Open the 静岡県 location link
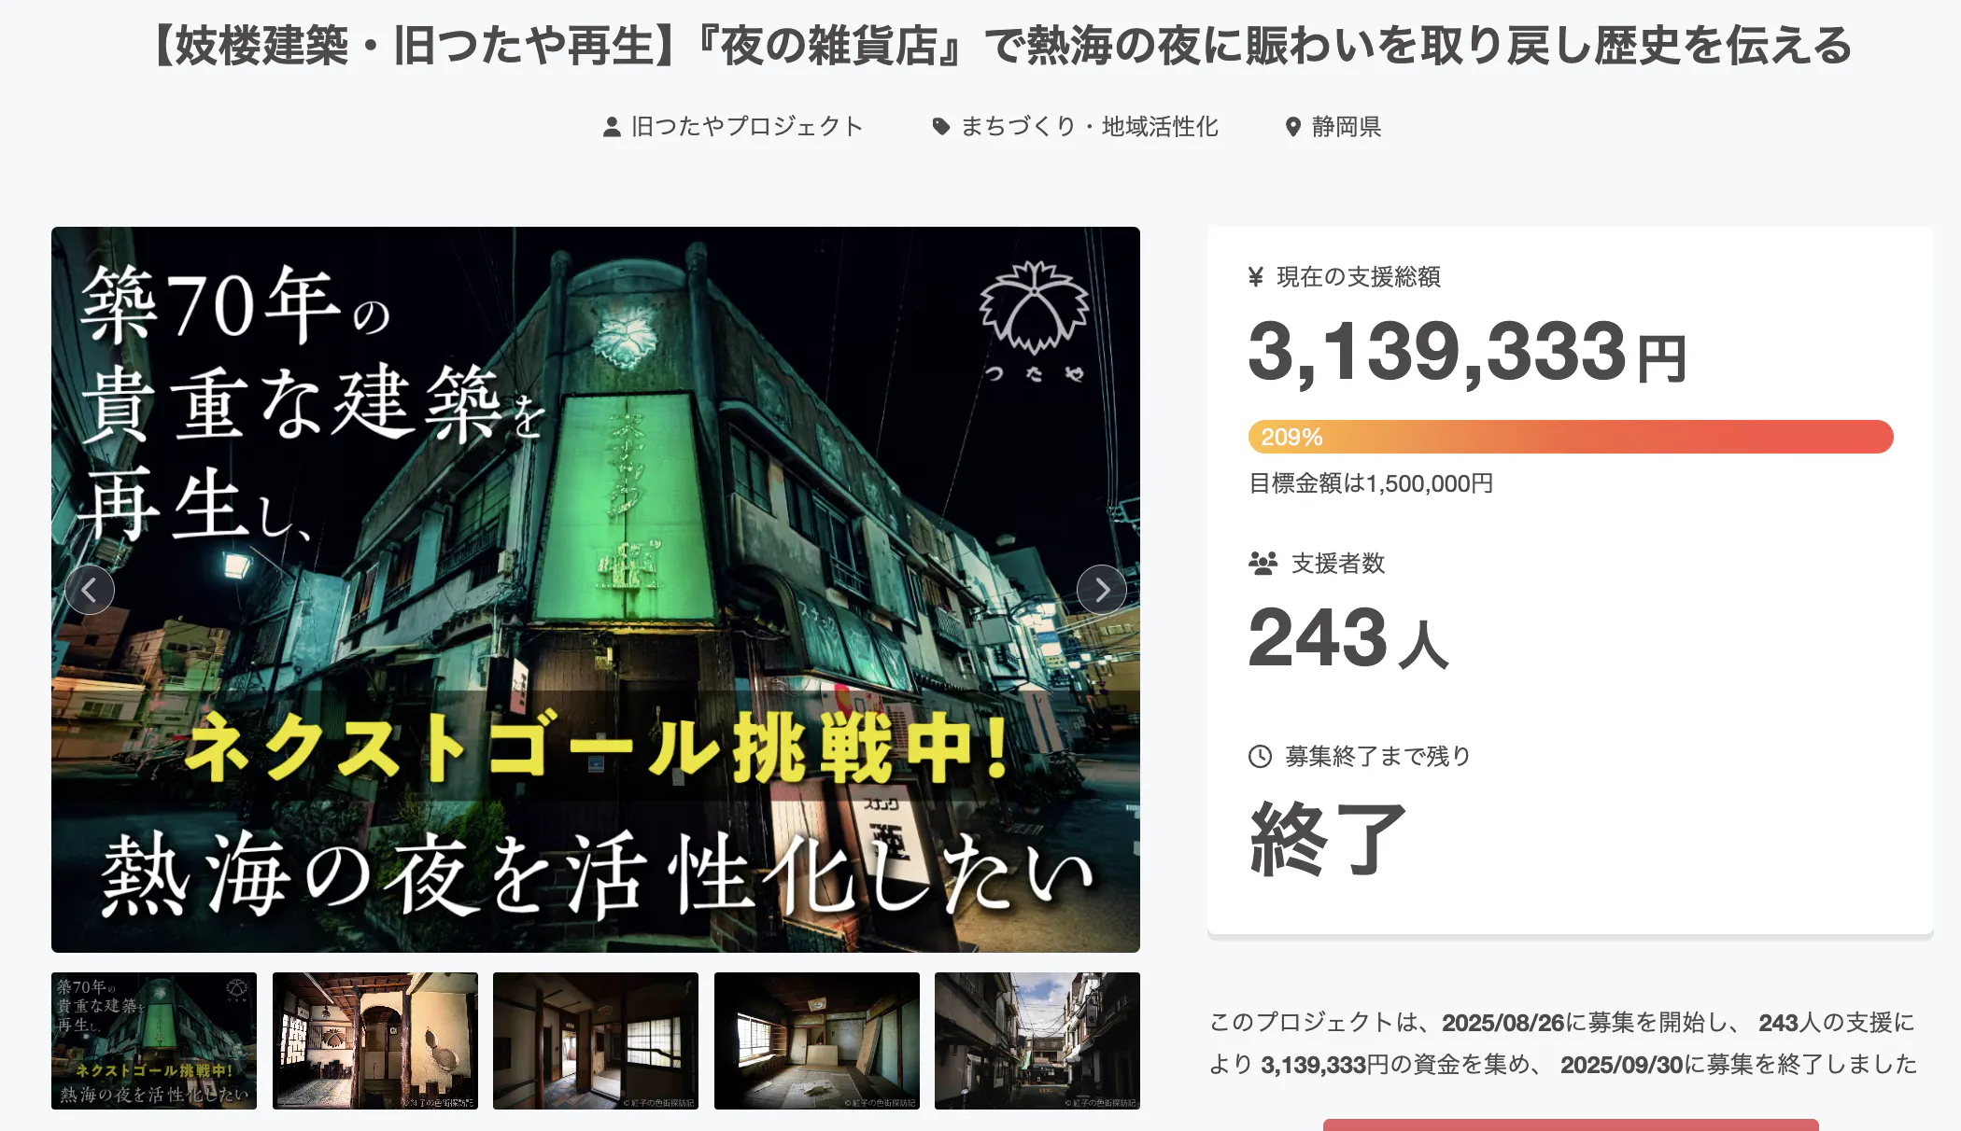This screenshot has width=1961, height=1131. point(1347,127)
